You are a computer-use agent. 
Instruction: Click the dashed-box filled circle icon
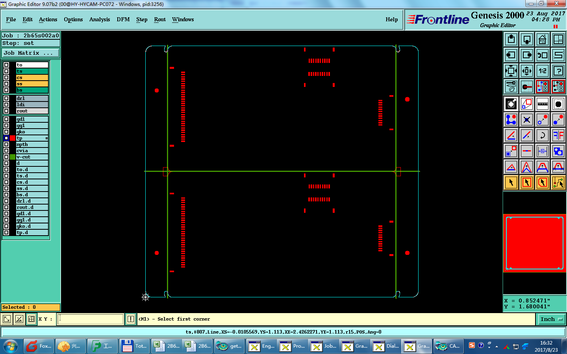coord(558,104)
